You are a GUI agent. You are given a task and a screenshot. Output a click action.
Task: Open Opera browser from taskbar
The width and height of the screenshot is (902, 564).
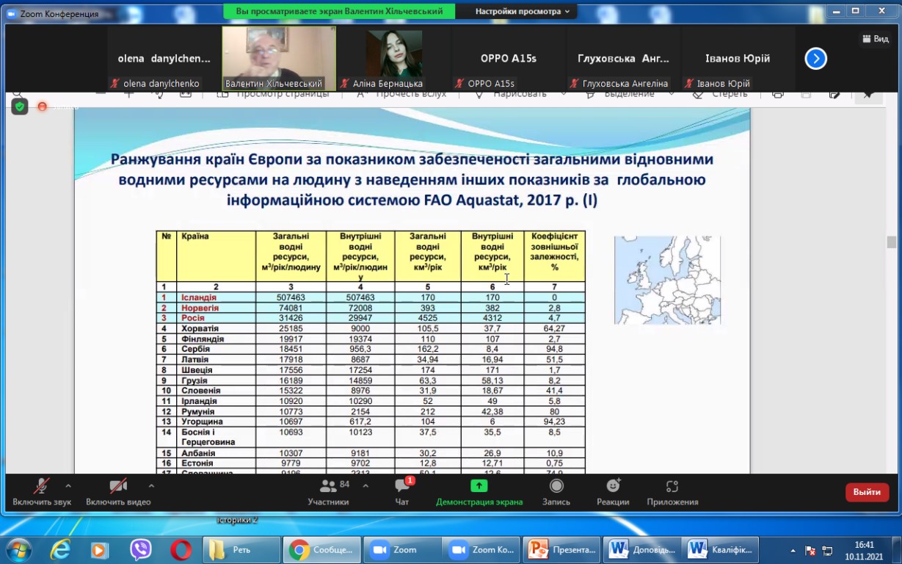(x=181, y=549)
